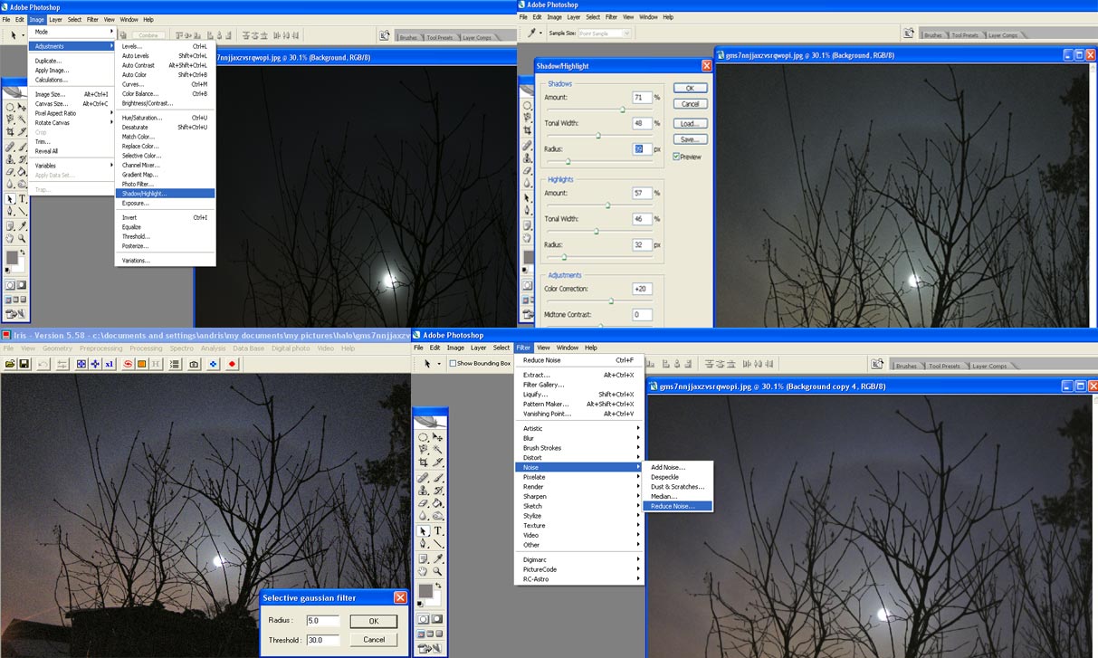
Task: Click the foreground gray color swatch in bottom toolbox
Action: click(x=425, y=590)
